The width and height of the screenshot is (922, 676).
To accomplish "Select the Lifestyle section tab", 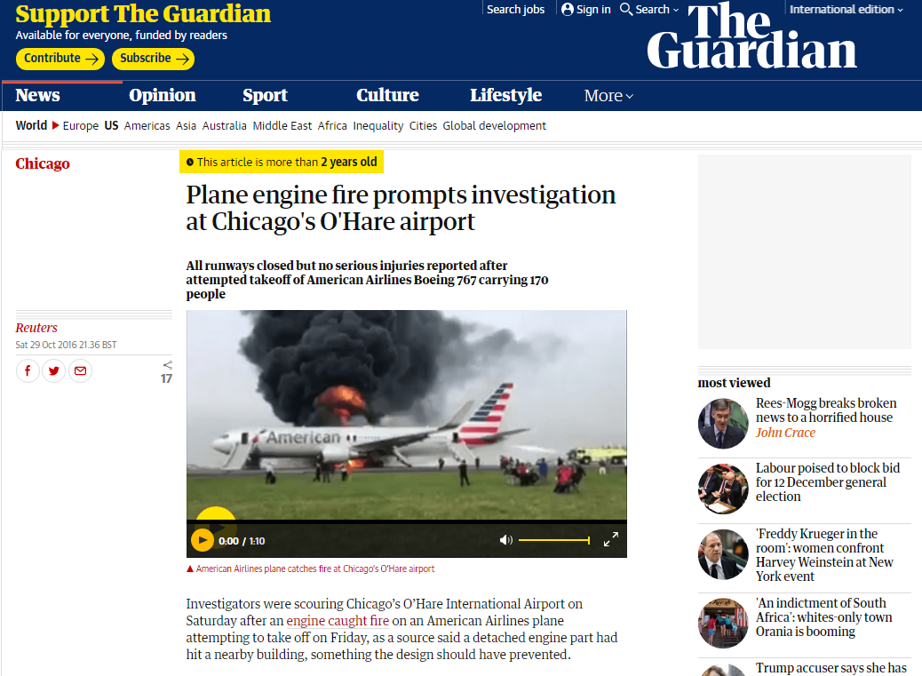I will [x=505, y=95].
